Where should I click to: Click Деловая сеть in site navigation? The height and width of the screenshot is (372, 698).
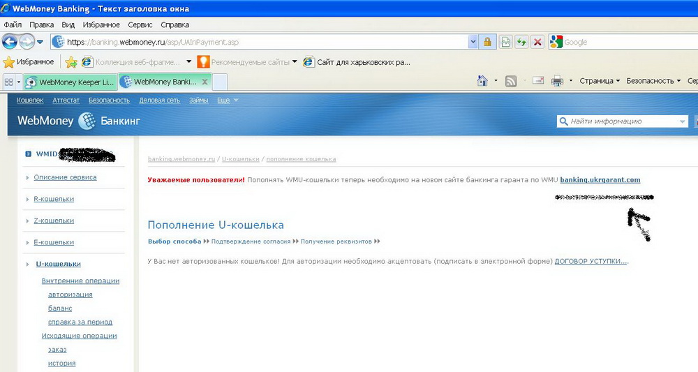pyautogui.click(x=159, y=100)
